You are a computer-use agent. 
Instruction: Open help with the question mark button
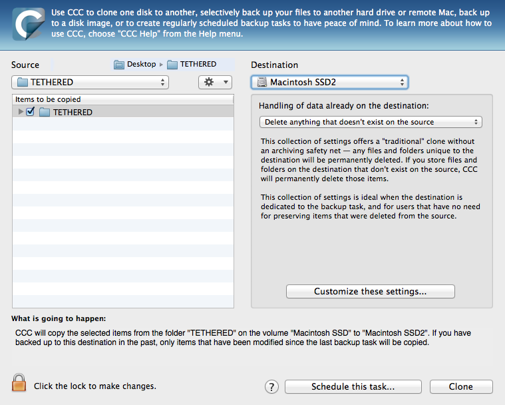click(x=271, y=387)
